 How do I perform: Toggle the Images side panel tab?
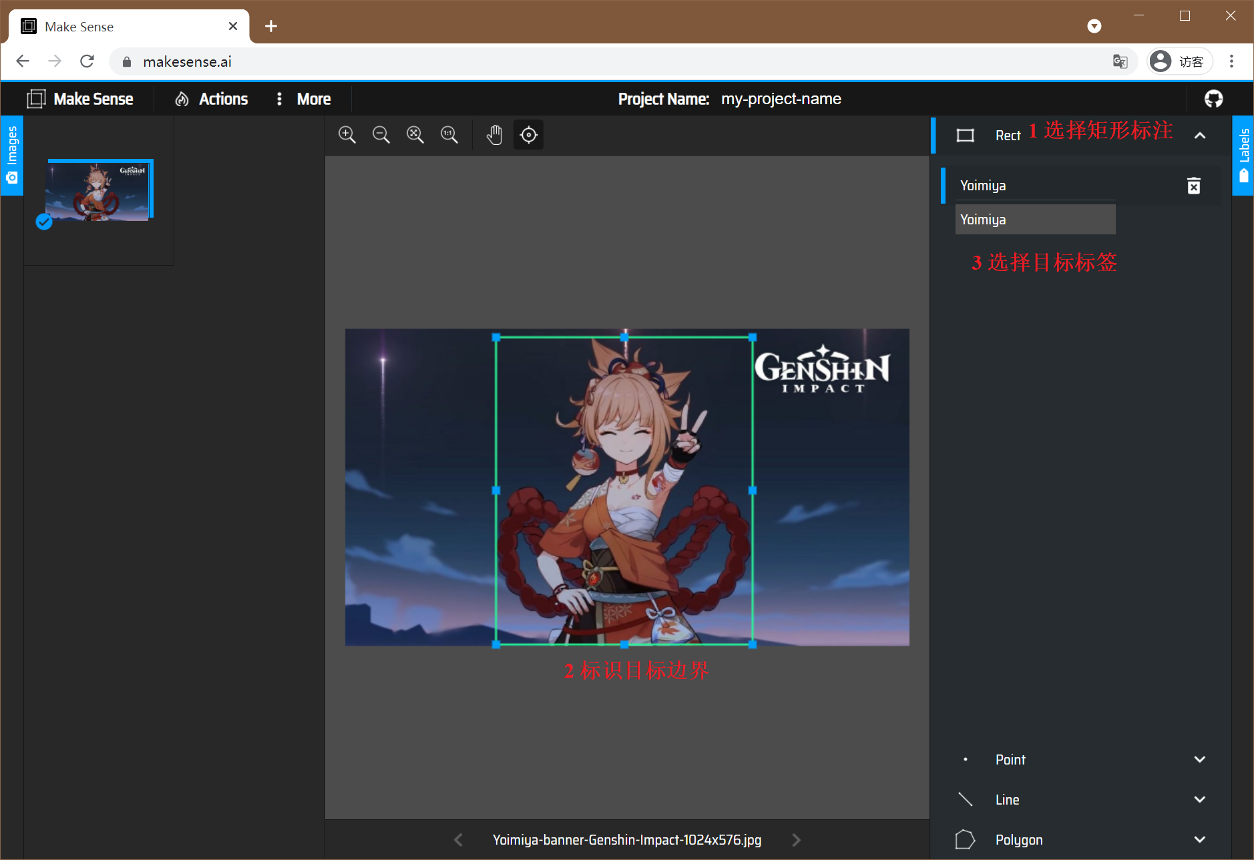click(12, 155)
